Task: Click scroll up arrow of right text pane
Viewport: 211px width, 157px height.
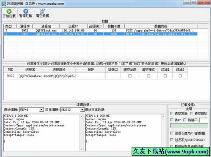Action: (x=164, y=116)
